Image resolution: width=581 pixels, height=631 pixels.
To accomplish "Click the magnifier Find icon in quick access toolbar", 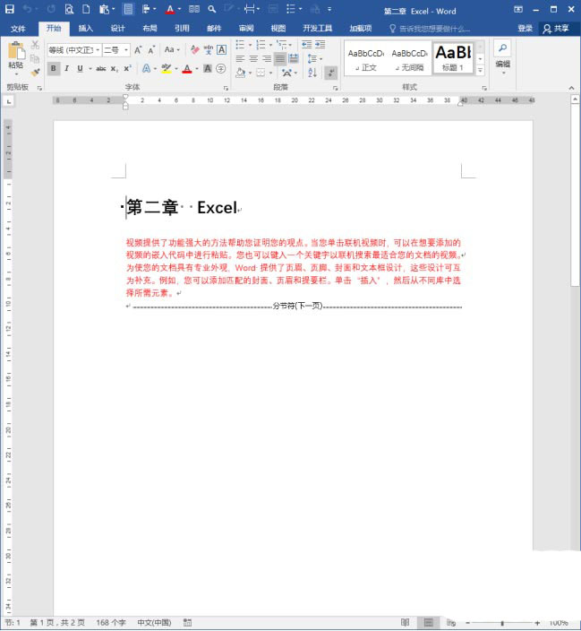I will tap(212, 9).
